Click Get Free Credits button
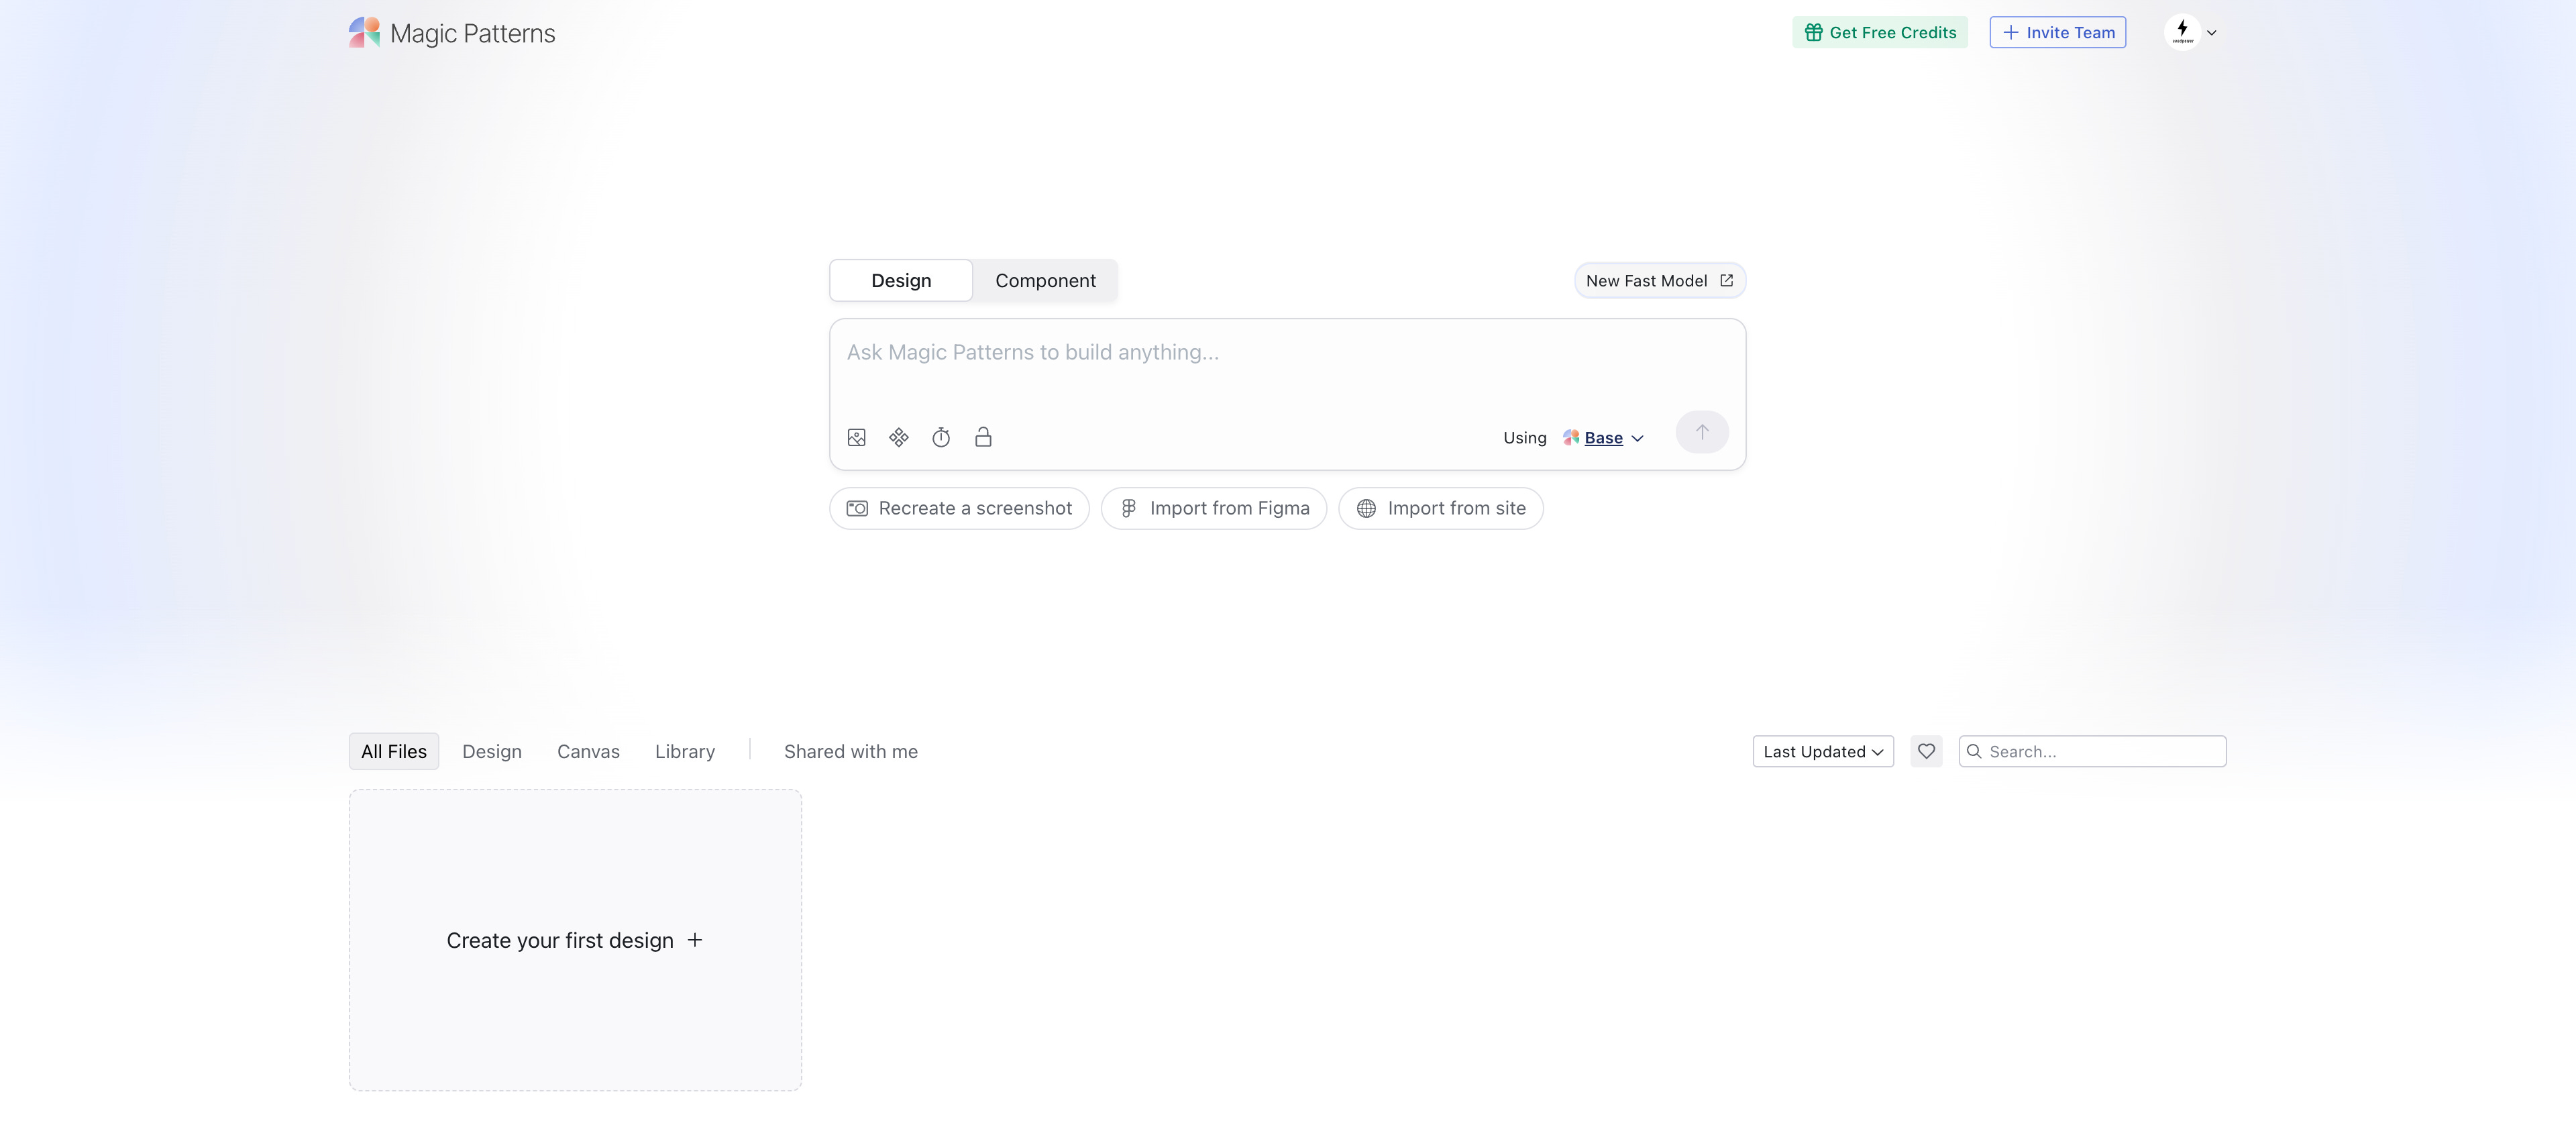This screenshot has height=1135, width=2576. (x=1880, y=32)
